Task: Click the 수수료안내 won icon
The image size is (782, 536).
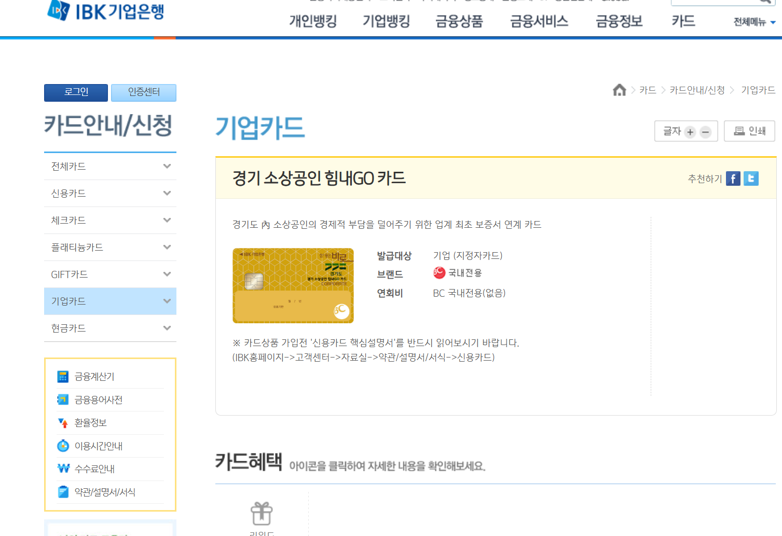Action: (x=63, y=469)
